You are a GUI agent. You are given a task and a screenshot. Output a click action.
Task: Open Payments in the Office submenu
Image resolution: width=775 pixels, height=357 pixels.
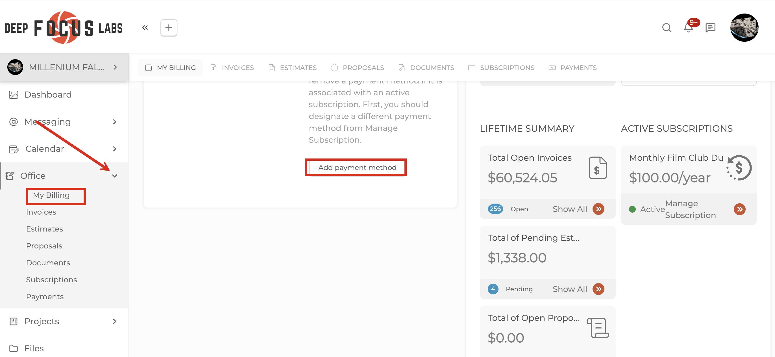(x=45, y=297)
